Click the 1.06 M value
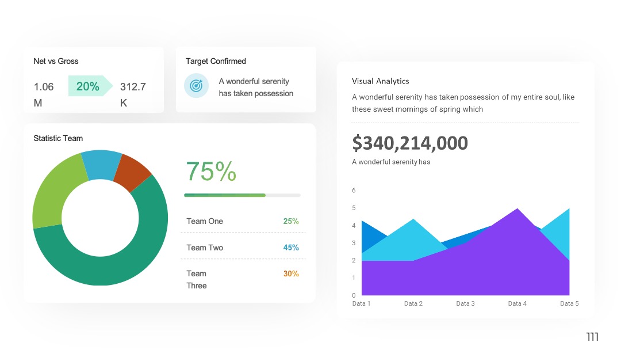 click(x=44, y=95)
